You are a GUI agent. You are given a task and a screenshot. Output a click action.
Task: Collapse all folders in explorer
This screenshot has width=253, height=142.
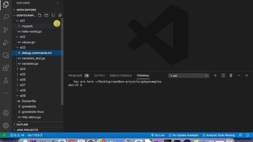click(x=60, y=15)
